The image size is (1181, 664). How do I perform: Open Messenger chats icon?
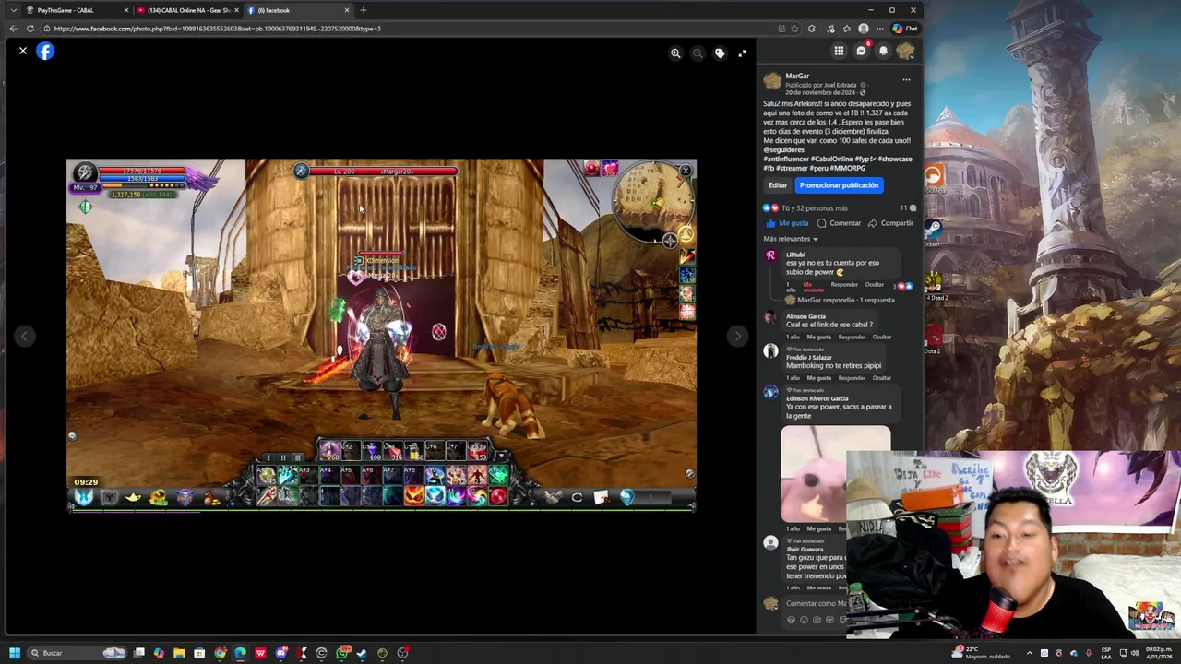[861, 52]
